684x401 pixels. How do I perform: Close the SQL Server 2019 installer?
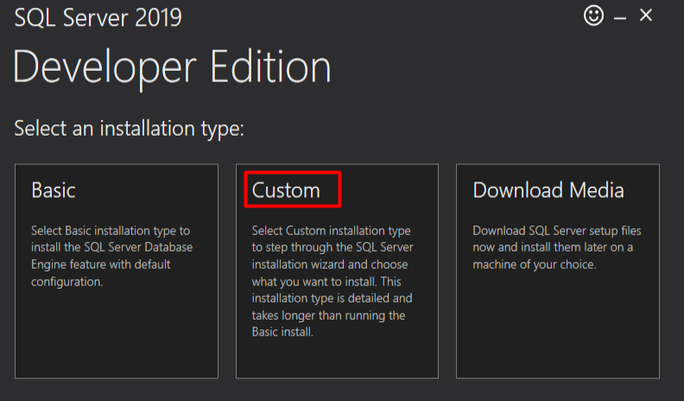[646, 16]
